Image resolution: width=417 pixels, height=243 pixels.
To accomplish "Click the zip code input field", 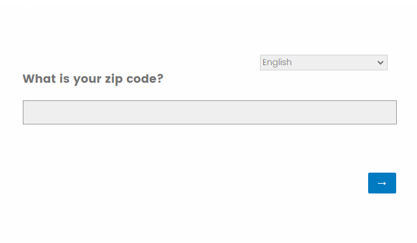I will tap(210, 112).
